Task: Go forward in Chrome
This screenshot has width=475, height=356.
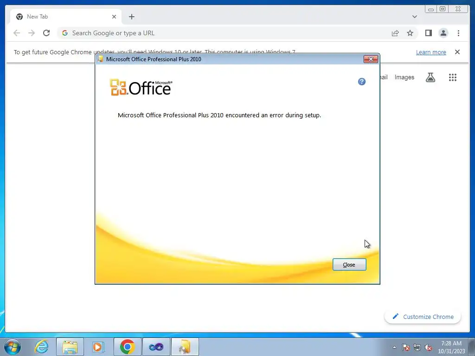Action: (x=32, y=33)
